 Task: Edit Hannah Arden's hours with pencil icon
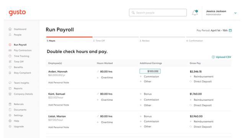[x=98, y=71]
